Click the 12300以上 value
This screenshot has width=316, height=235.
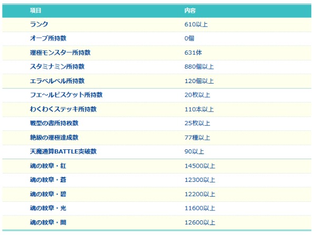200,180
